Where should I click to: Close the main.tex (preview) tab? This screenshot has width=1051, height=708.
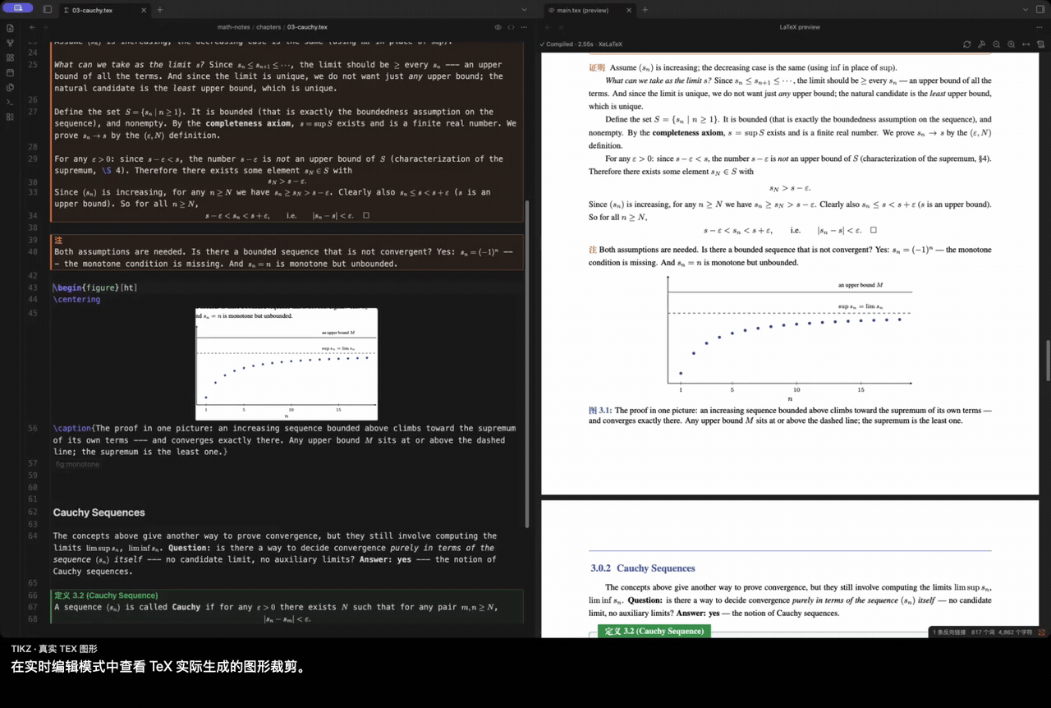tap(629, 10)
